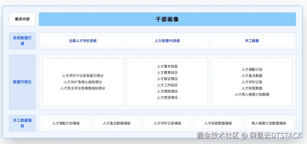Viewport: 307px width, 144px height.
Task: Select the 人才基本信息 line
Action: 167,66
